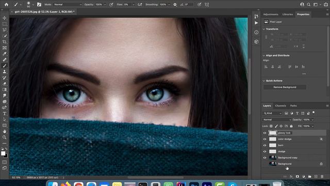
Task: Toggle lock image pixels
Action: (x=276, y=126)
